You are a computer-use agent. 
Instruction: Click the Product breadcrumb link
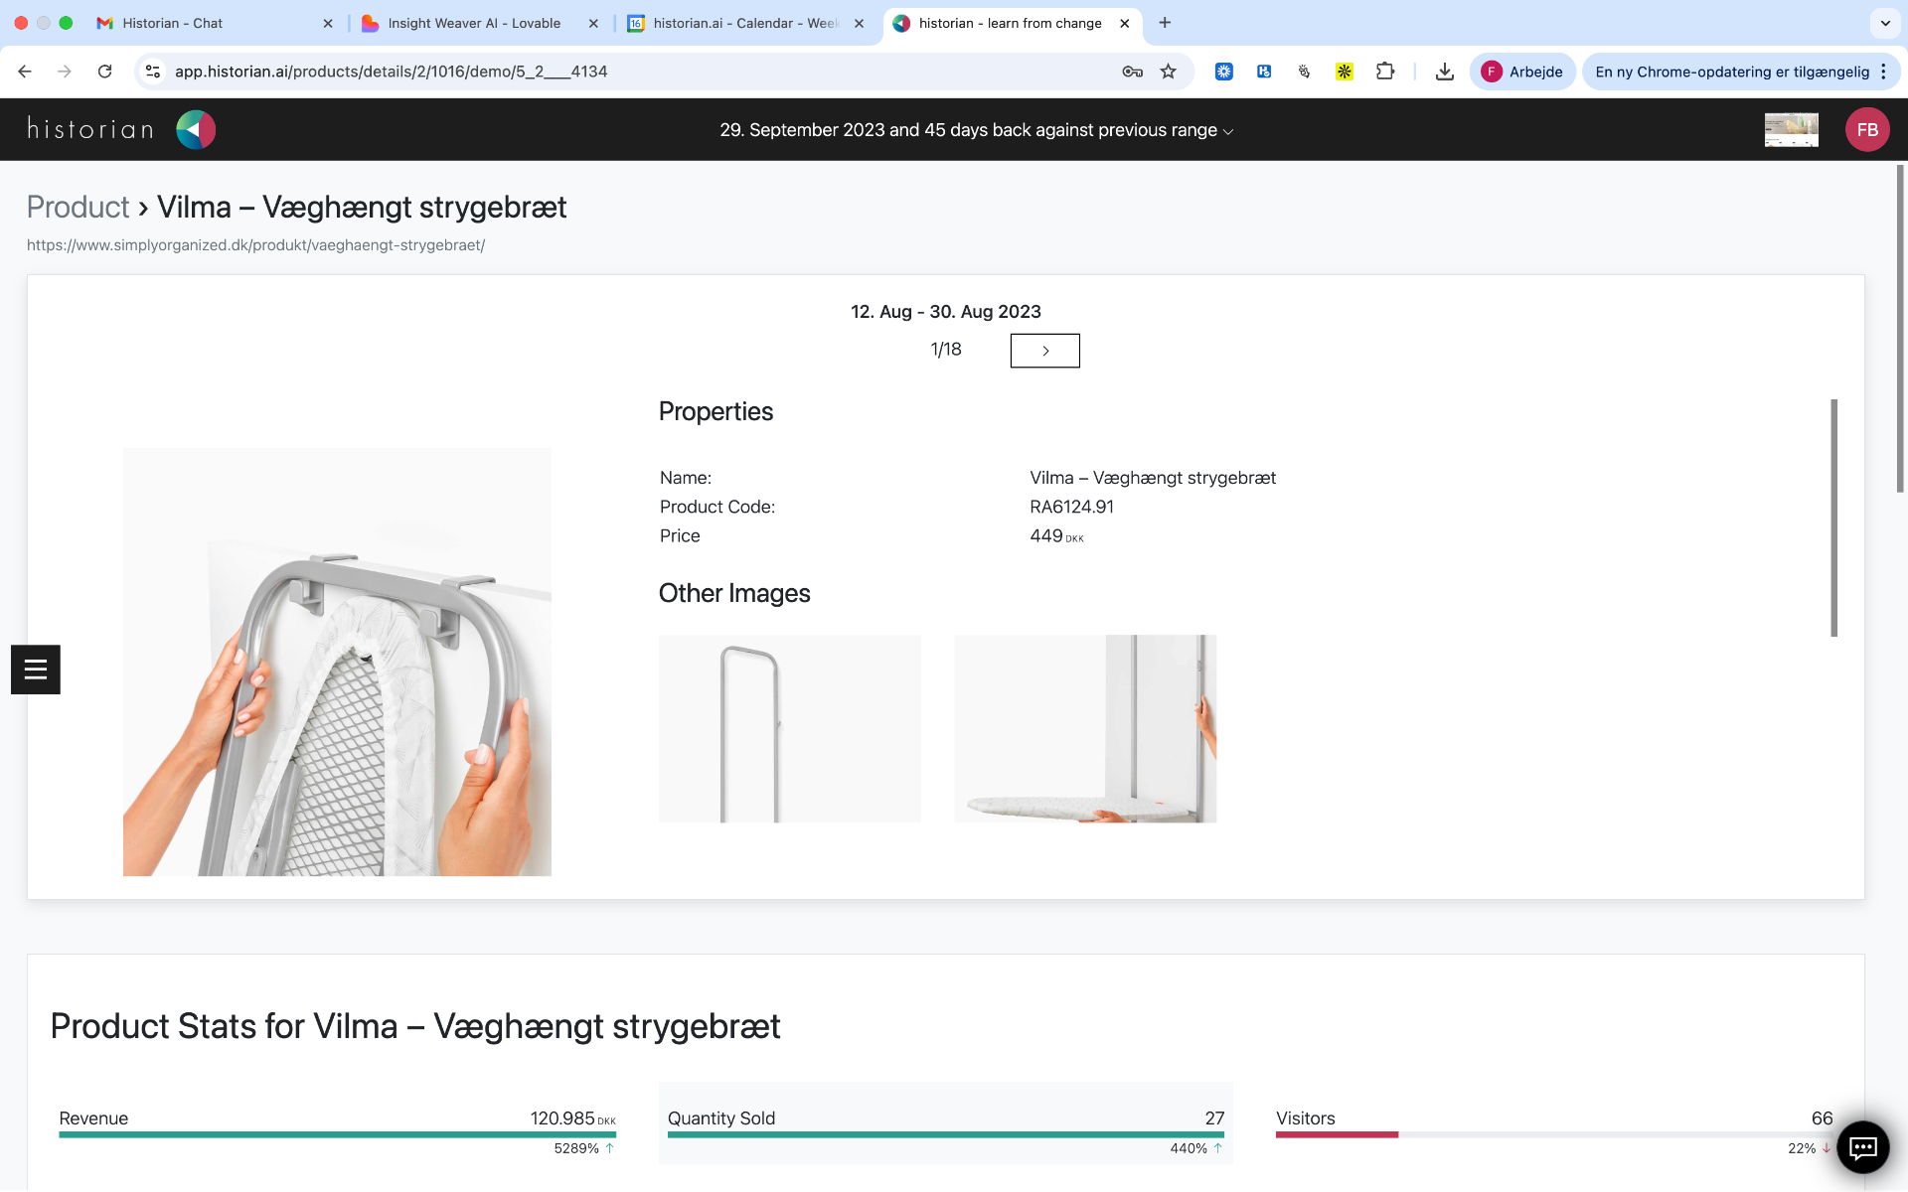pos(78,207)
